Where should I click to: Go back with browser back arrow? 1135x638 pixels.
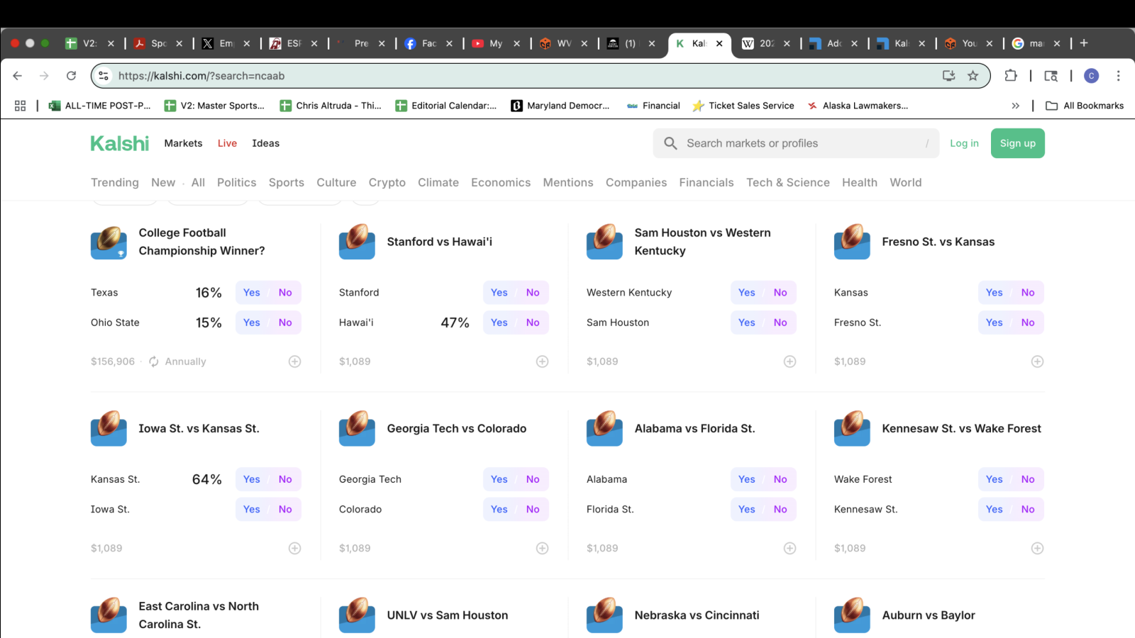[x=18, y=76]
